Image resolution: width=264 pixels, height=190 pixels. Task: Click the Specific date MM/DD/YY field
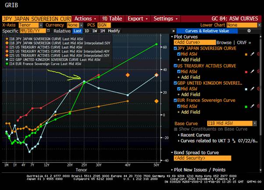tap(33, 31)
